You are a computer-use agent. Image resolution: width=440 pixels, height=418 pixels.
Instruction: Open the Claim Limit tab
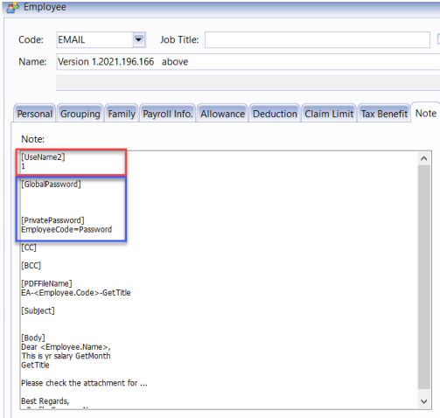329,114
